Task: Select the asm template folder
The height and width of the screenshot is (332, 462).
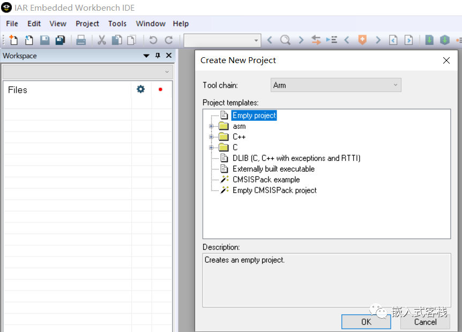Action: click(239, 126)
